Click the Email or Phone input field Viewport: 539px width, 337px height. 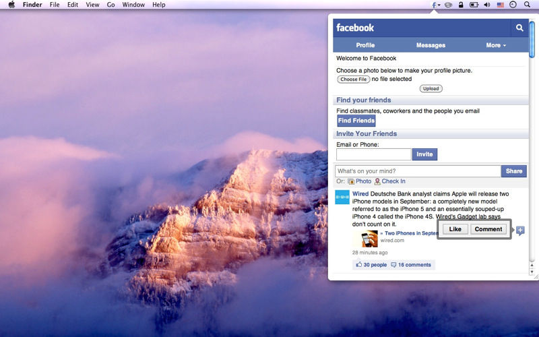pyautogui.click(x=374, y=154)
